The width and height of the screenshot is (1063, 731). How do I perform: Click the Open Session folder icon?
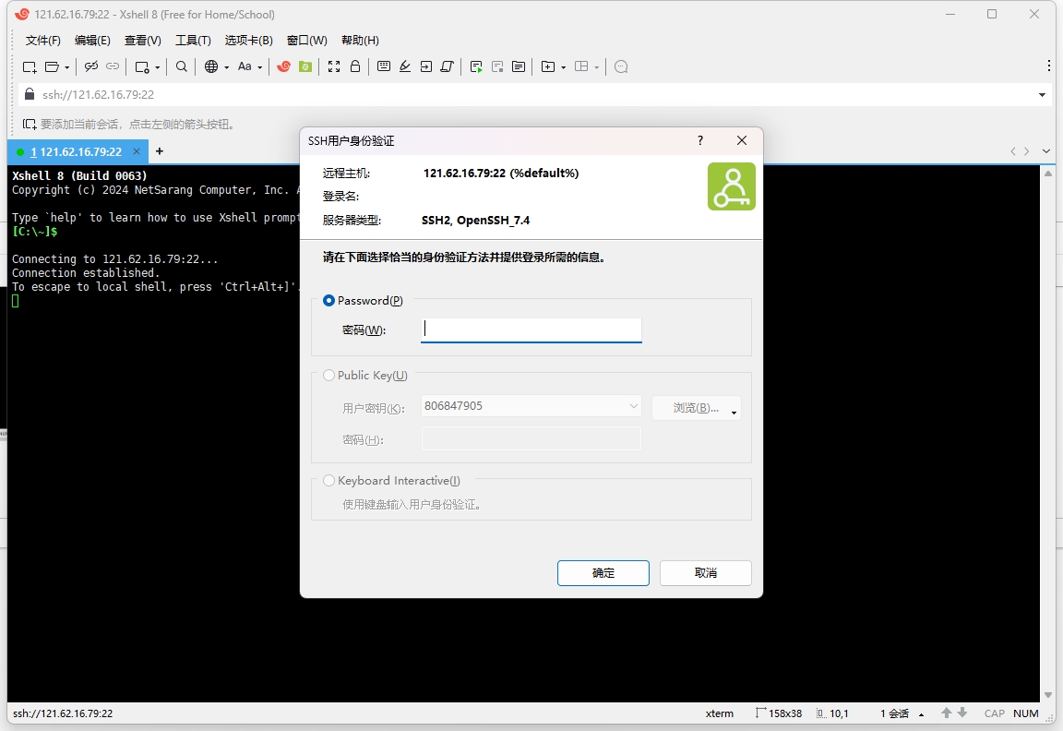coord(52,66)
